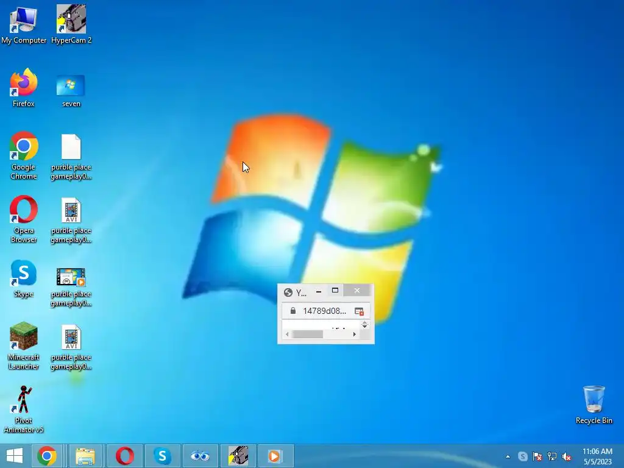
Task: Click the globe icon in the small window title
Action: 288,292
